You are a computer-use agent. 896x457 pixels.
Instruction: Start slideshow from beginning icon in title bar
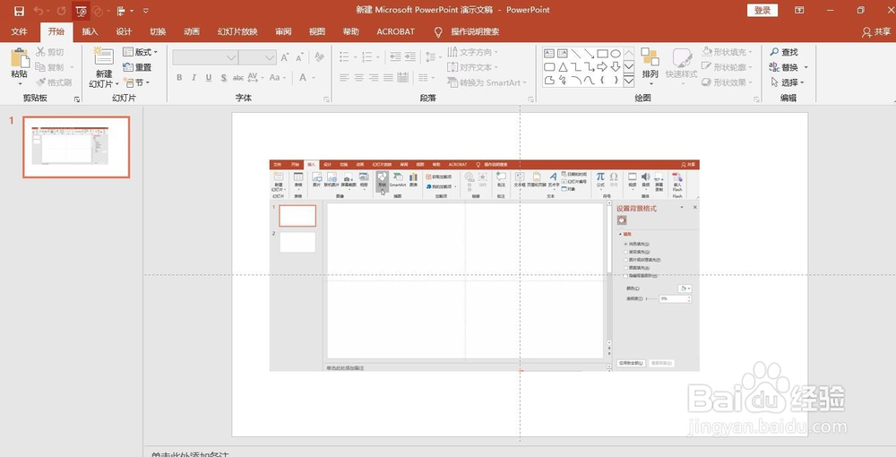click(82, 11)
